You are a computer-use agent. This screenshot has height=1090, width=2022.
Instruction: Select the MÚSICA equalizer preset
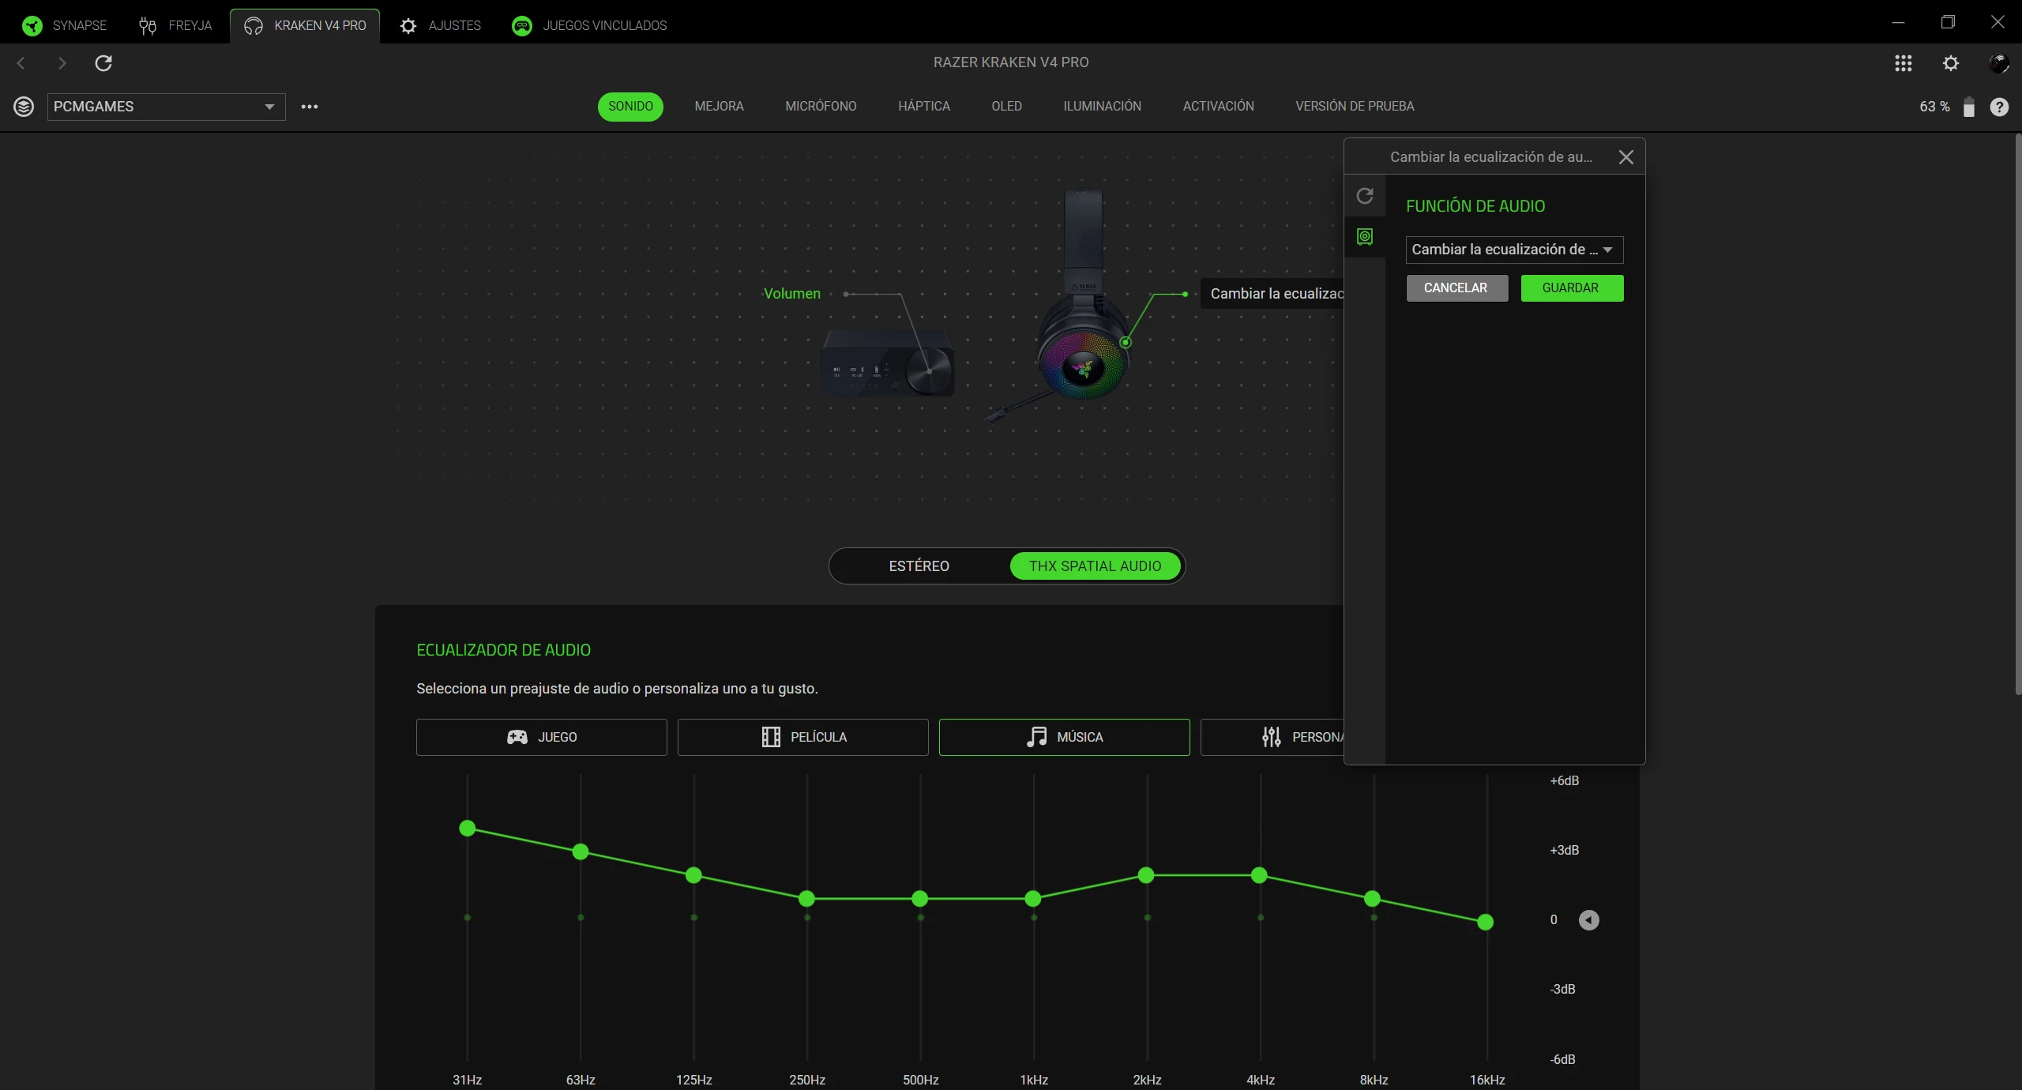1065,737
